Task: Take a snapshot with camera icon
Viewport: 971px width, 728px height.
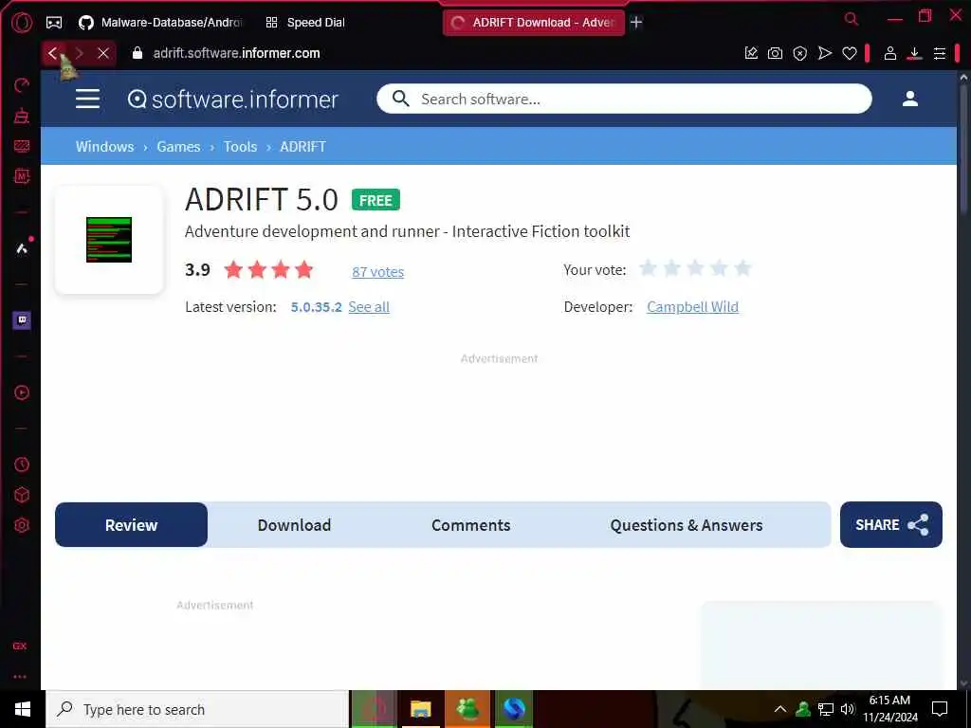Action: pyautogui.click(x=775, y=53)
